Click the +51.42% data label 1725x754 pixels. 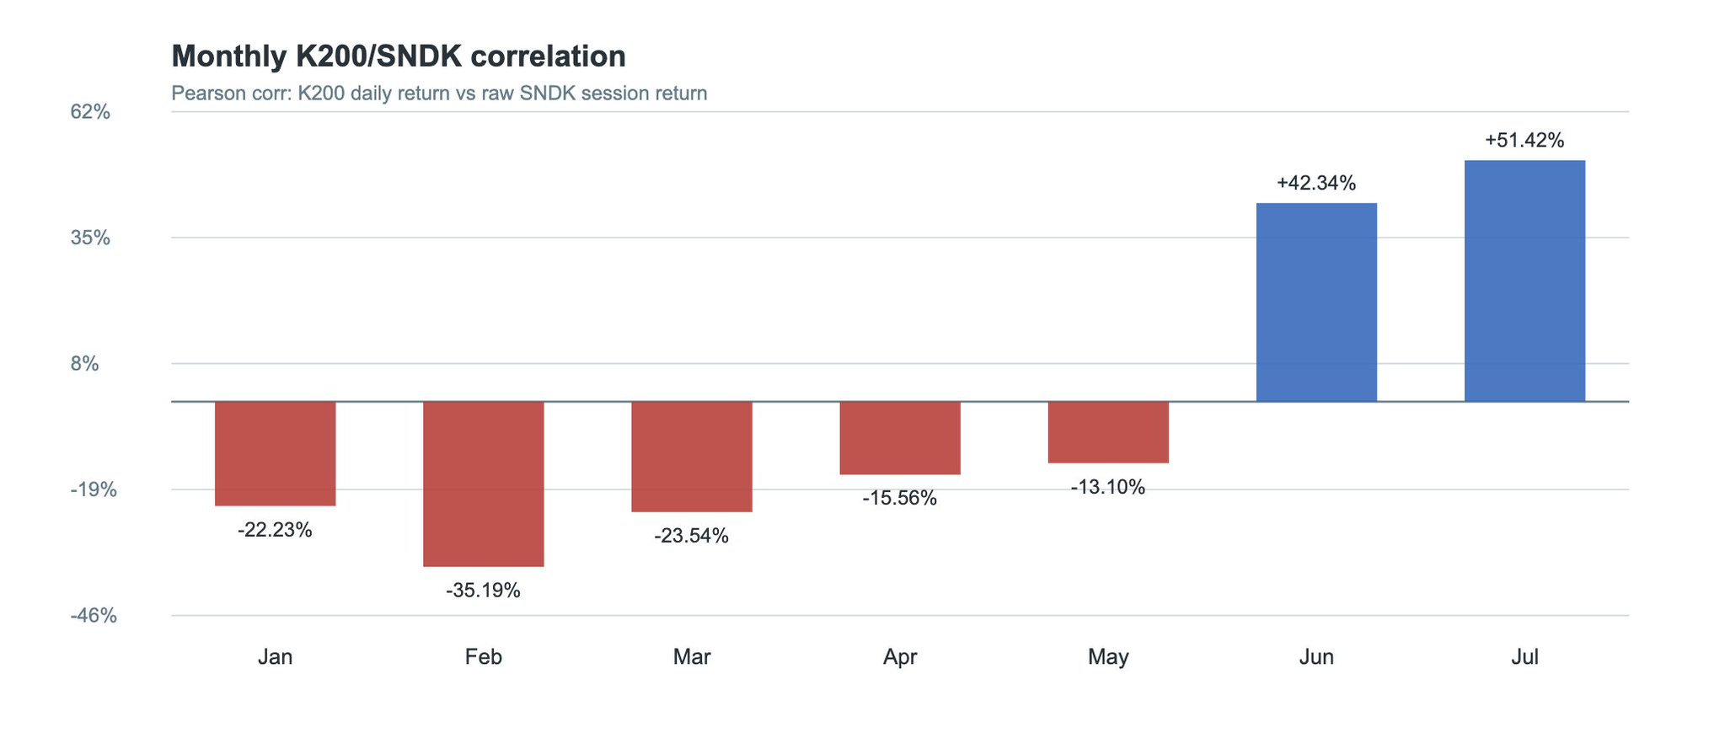(1524, 140)
